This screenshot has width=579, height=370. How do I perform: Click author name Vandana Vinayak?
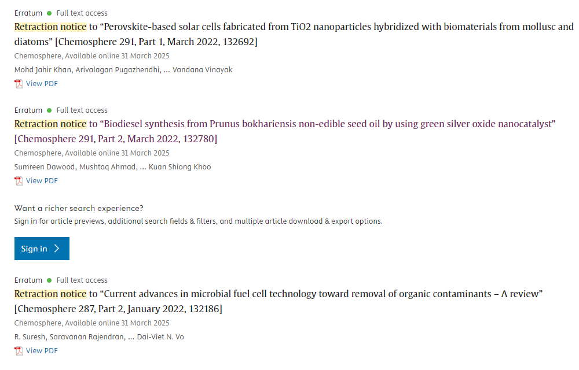pyautogui.click(x=202, y=69)
